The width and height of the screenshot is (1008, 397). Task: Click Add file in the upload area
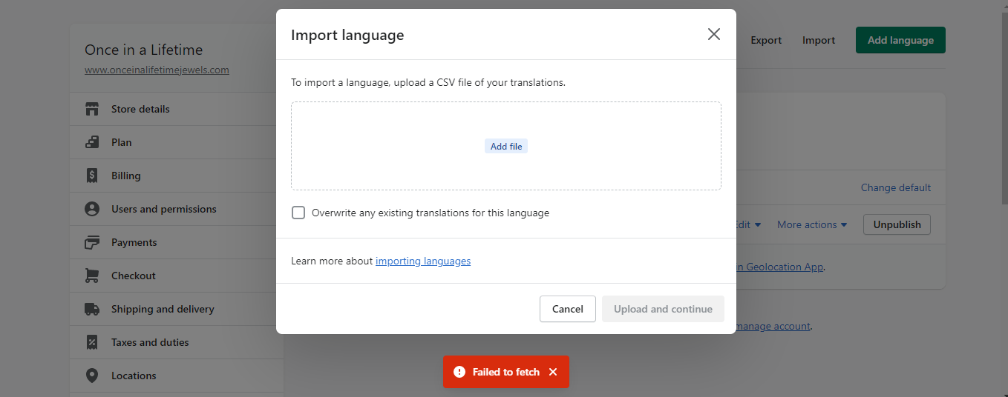pos(506,147)
